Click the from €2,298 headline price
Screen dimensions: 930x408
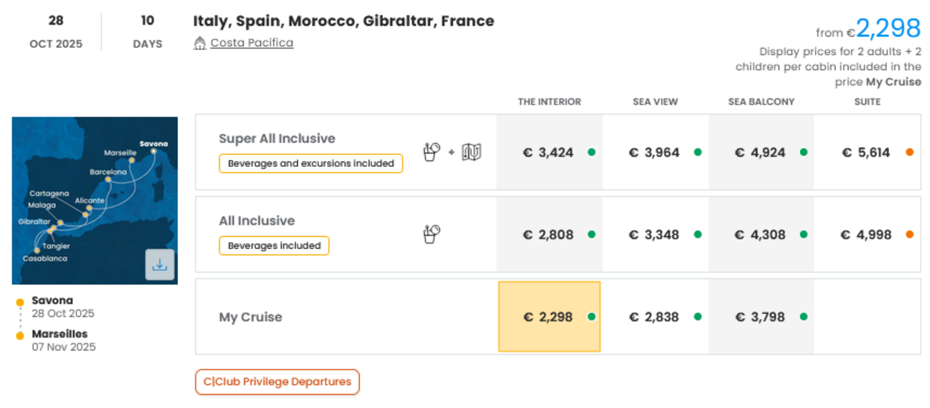click(x=888, y=29)
